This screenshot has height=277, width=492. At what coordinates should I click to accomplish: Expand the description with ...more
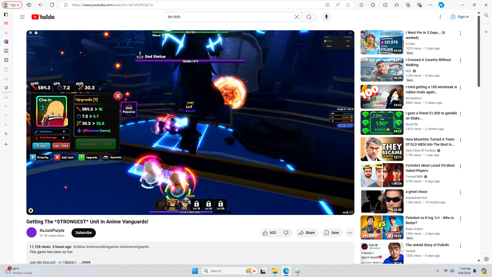(85, 262)
